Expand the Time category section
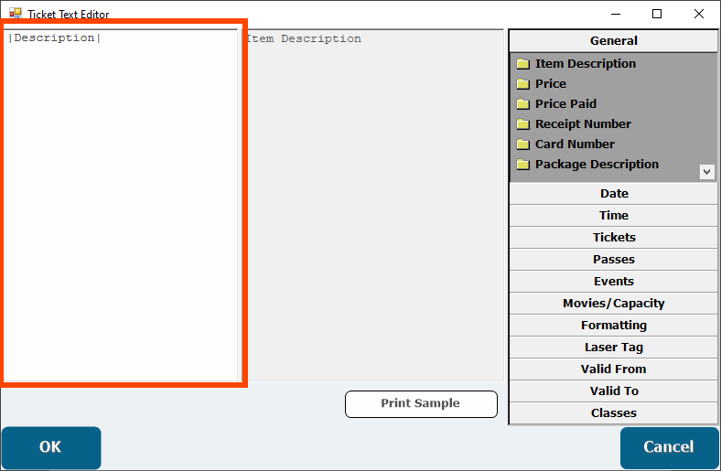This screenshot has width=721, height=471. coord(613,216)
